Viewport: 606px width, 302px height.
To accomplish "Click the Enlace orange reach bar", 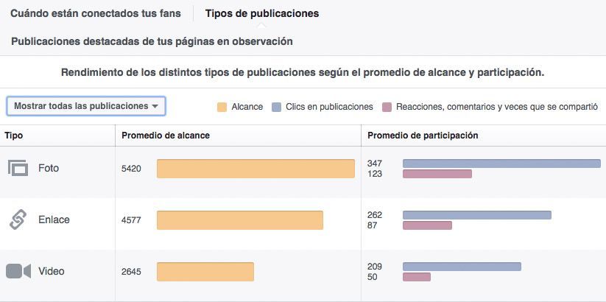I will (239, 220).
